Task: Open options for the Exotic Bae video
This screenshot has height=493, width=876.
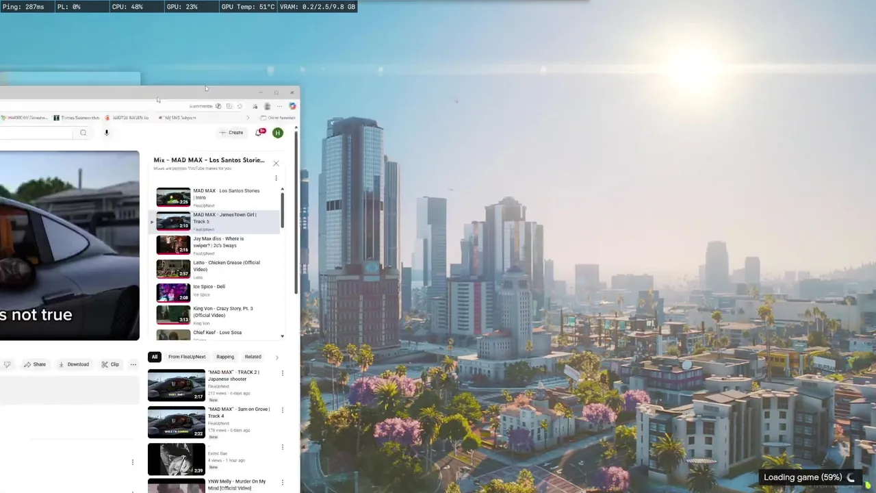Action: point(282,447)
